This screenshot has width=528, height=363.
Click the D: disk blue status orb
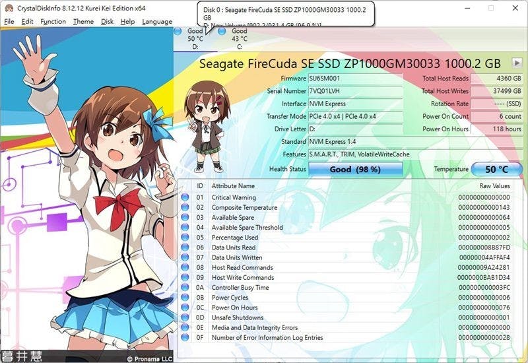click(x=178, y=31)
